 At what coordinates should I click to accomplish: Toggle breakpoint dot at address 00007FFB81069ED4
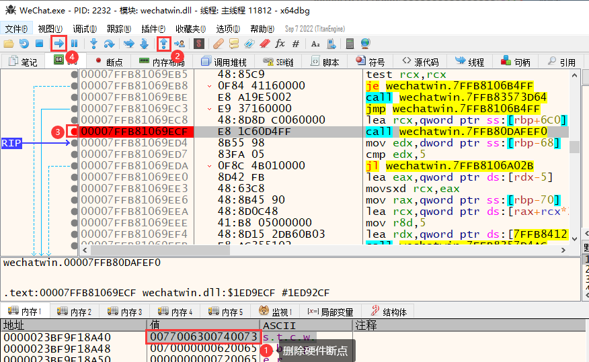74,143
